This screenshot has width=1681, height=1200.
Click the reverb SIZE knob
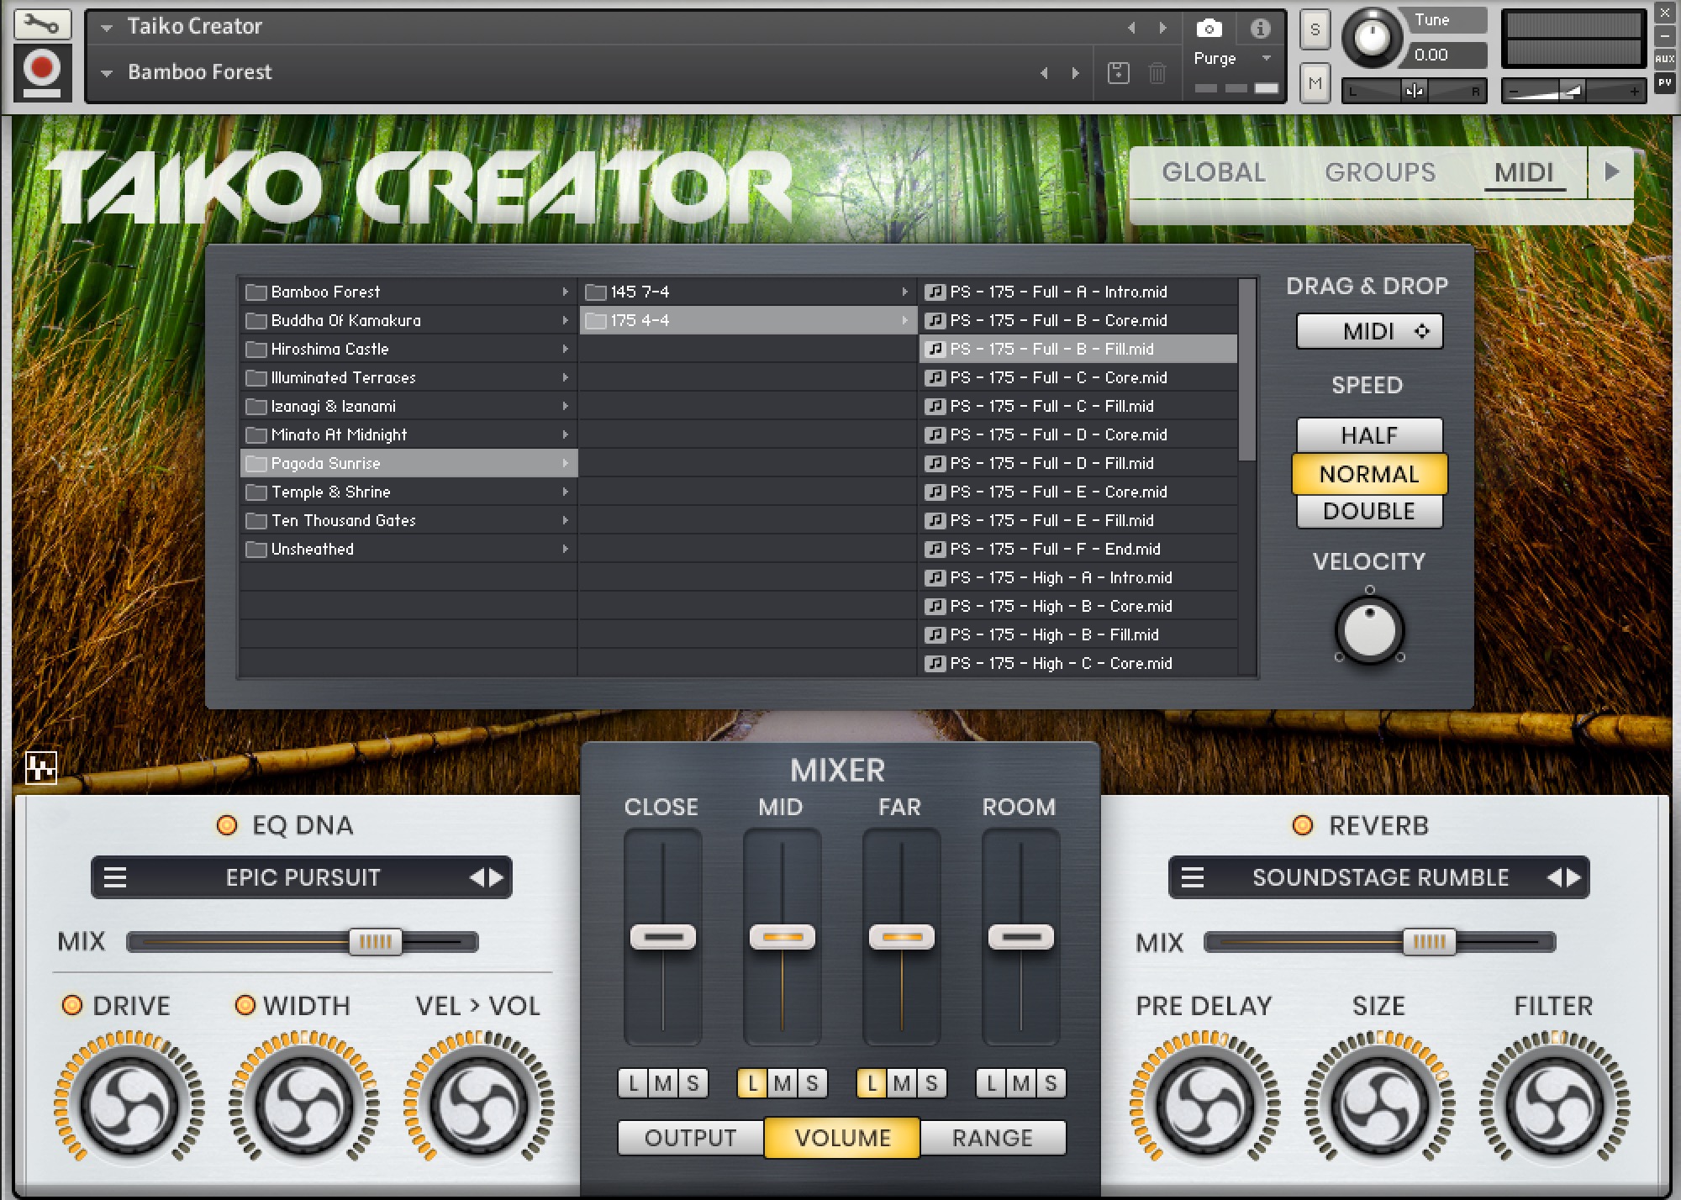point(1380,1105)
